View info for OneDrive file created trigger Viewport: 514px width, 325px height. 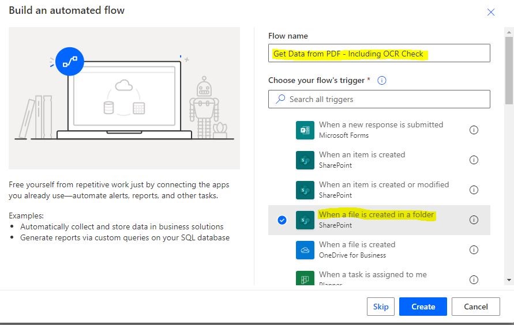474,250
